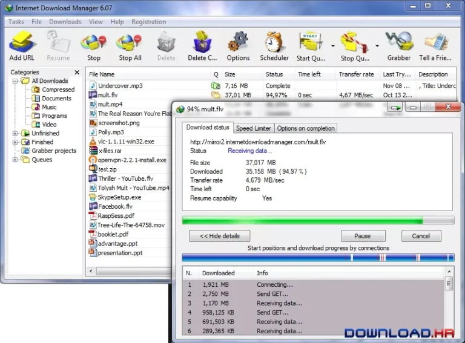Select the Documents category icon

[36, 99]
